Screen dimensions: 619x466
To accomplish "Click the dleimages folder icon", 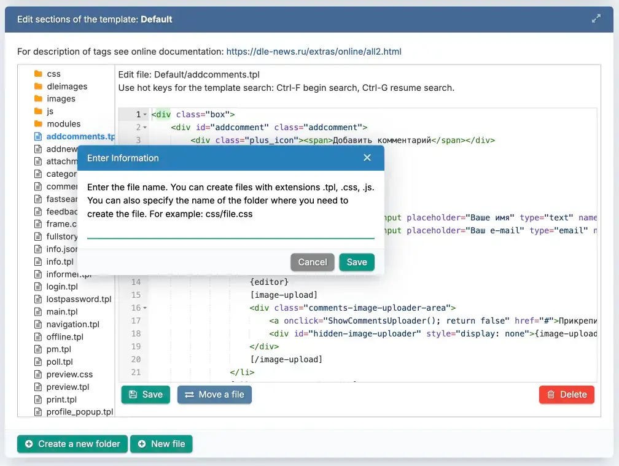I will pyautogui.click(x=38, y=87).
